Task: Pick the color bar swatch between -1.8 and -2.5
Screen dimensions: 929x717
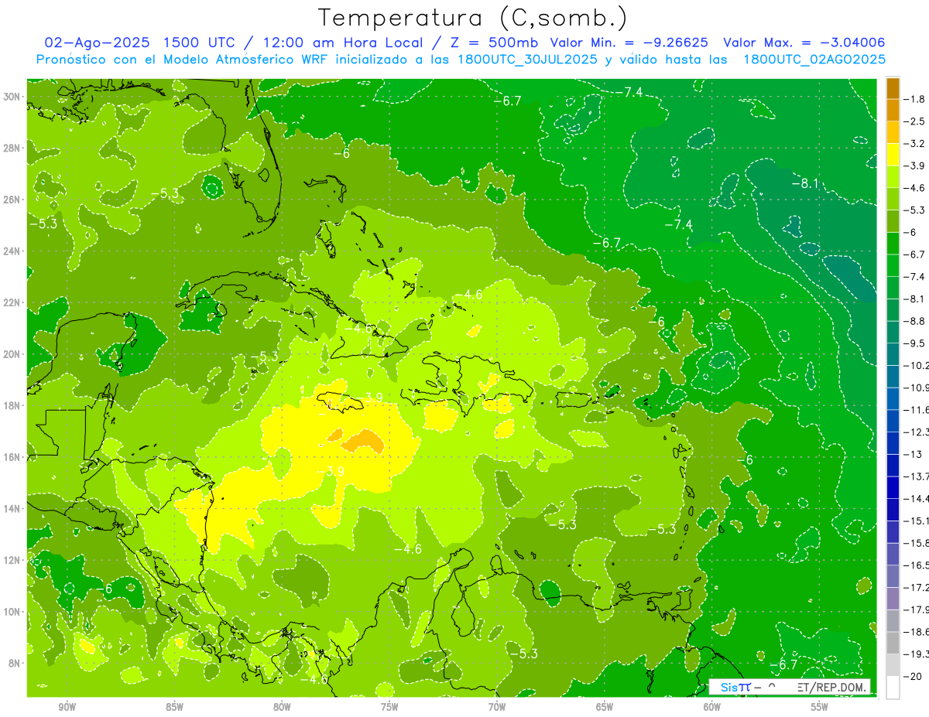Action: pos(893,110)
